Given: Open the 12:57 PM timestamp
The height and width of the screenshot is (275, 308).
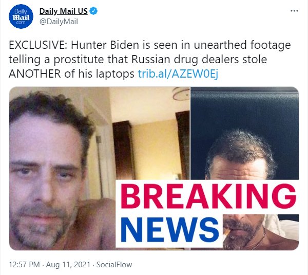Looking at the screenshot, I should click(x=24, y=265).
